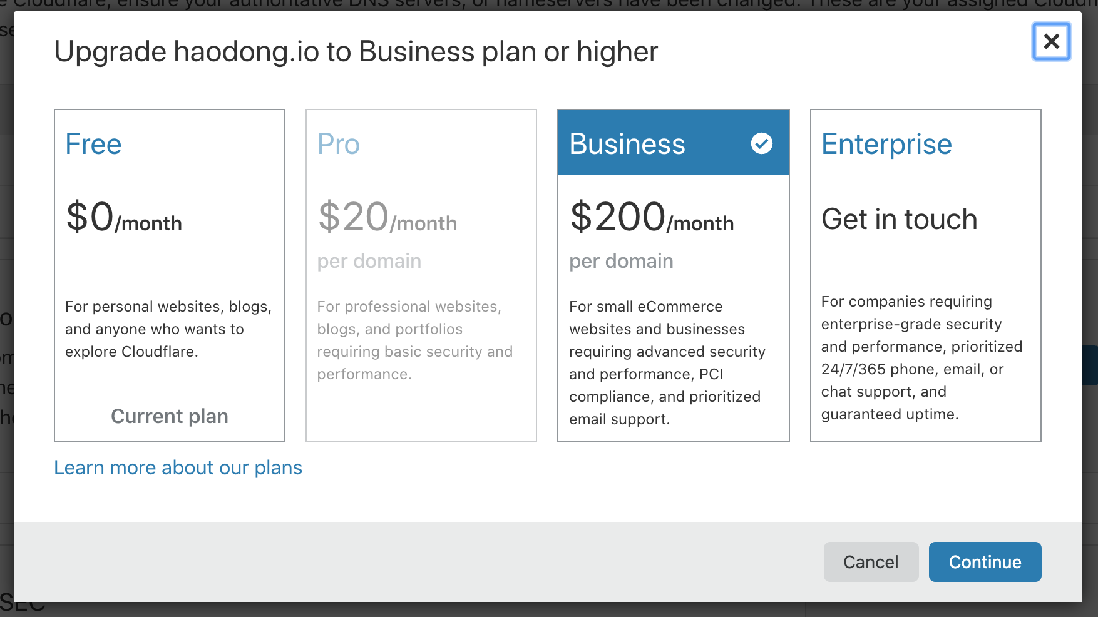This screenshot has width=1098, height=617.
Task: Select the Free plan heading
Action: coord(93,144)
